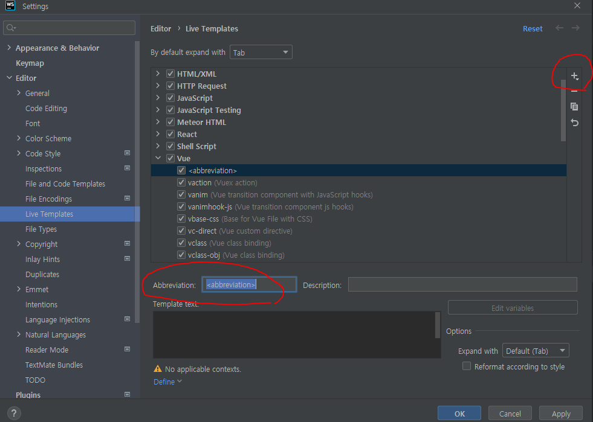Disable the Meteor HTML template group

click(170, 122)
